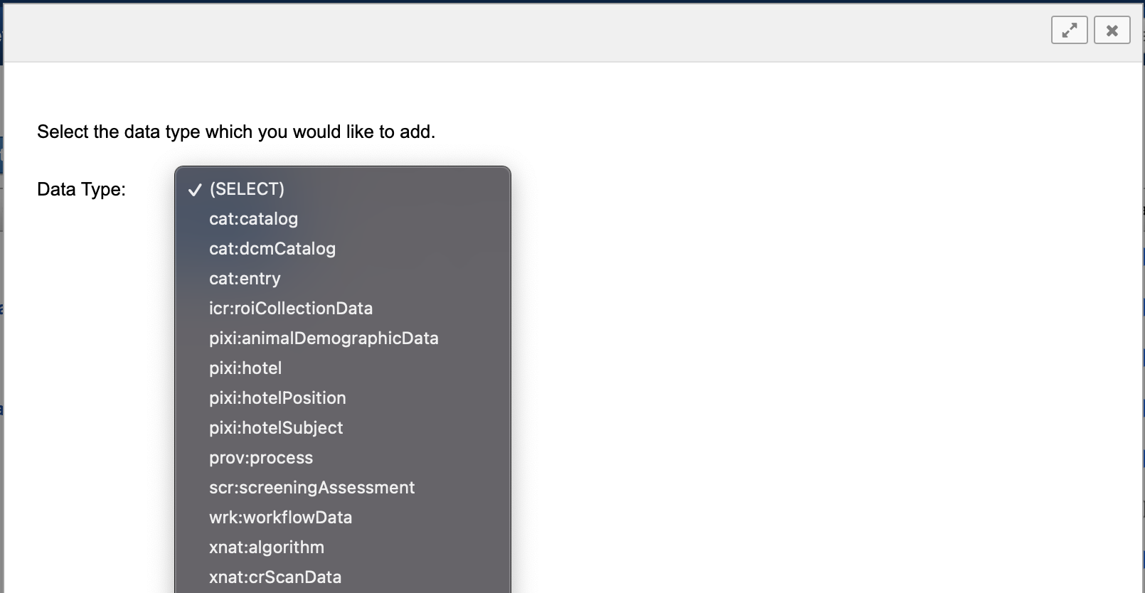Image resolution: width=1145 pixels, height=593 pixels.
Task: Click the maximize dialog icon
Action: pos(1069,31)
